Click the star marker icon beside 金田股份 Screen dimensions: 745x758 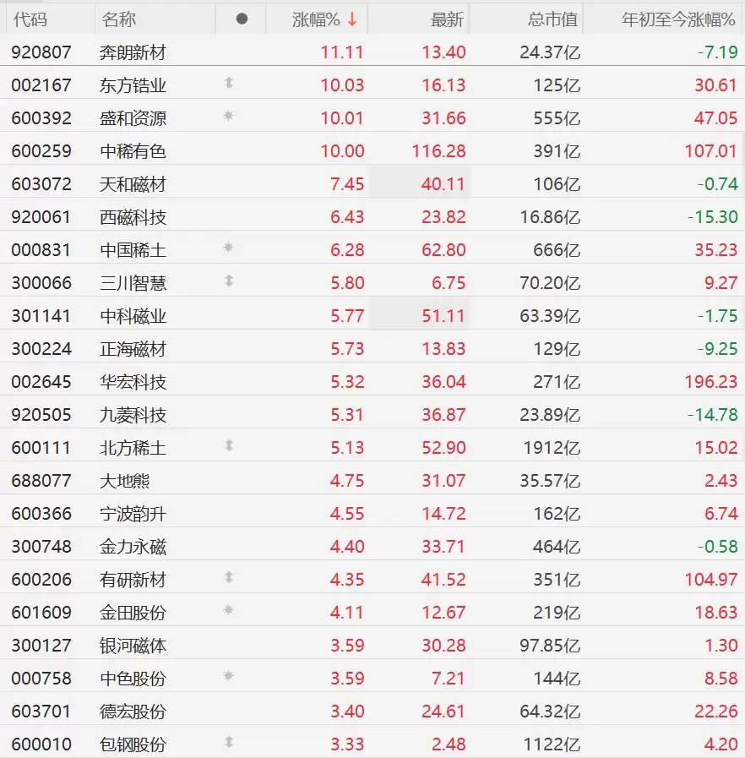(229, 610)
